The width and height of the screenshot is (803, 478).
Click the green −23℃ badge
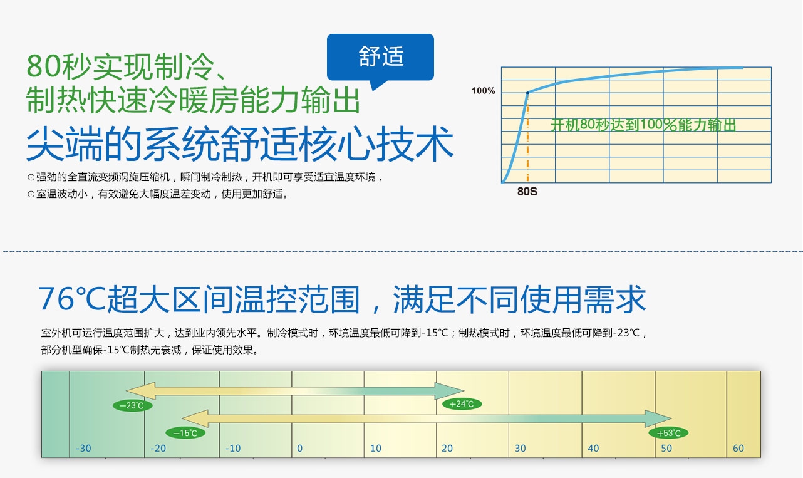132,405
